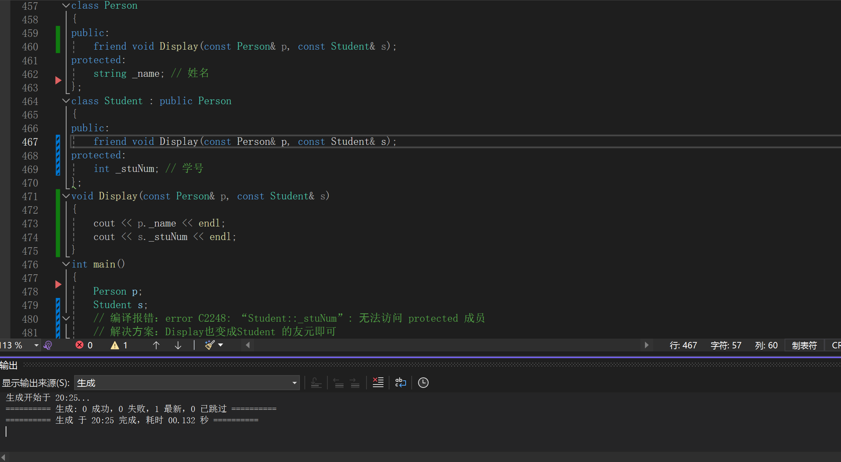Image resolution: width=841 pixels, height=462 pixels.
Task: Click the code health indicator icon
Action: click(x=48, y=345)
